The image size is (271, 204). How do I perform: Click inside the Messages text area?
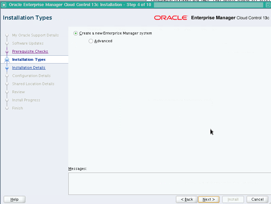pos(170,184)
